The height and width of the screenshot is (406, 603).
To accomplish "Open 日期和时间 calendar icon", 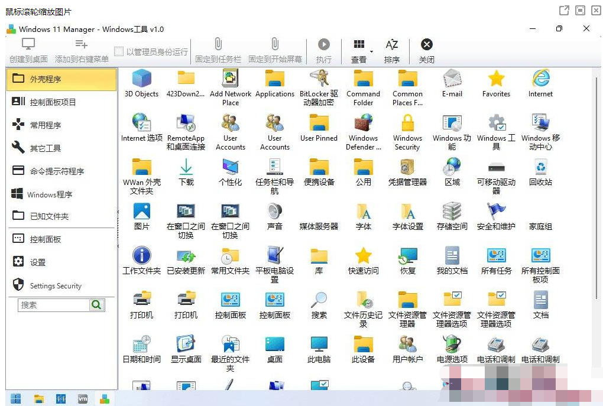I will (x=141, y=349).
